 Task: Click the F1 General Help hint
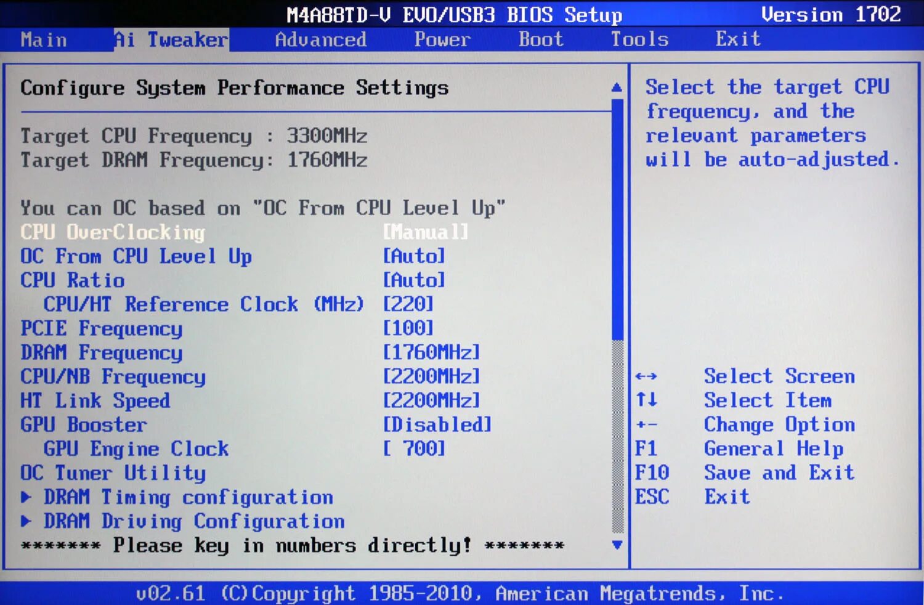coord(739,449)
